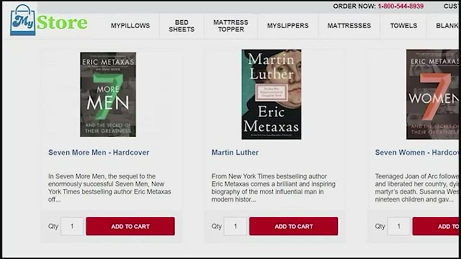Open the Martin Luther title link

coord(235,153)
